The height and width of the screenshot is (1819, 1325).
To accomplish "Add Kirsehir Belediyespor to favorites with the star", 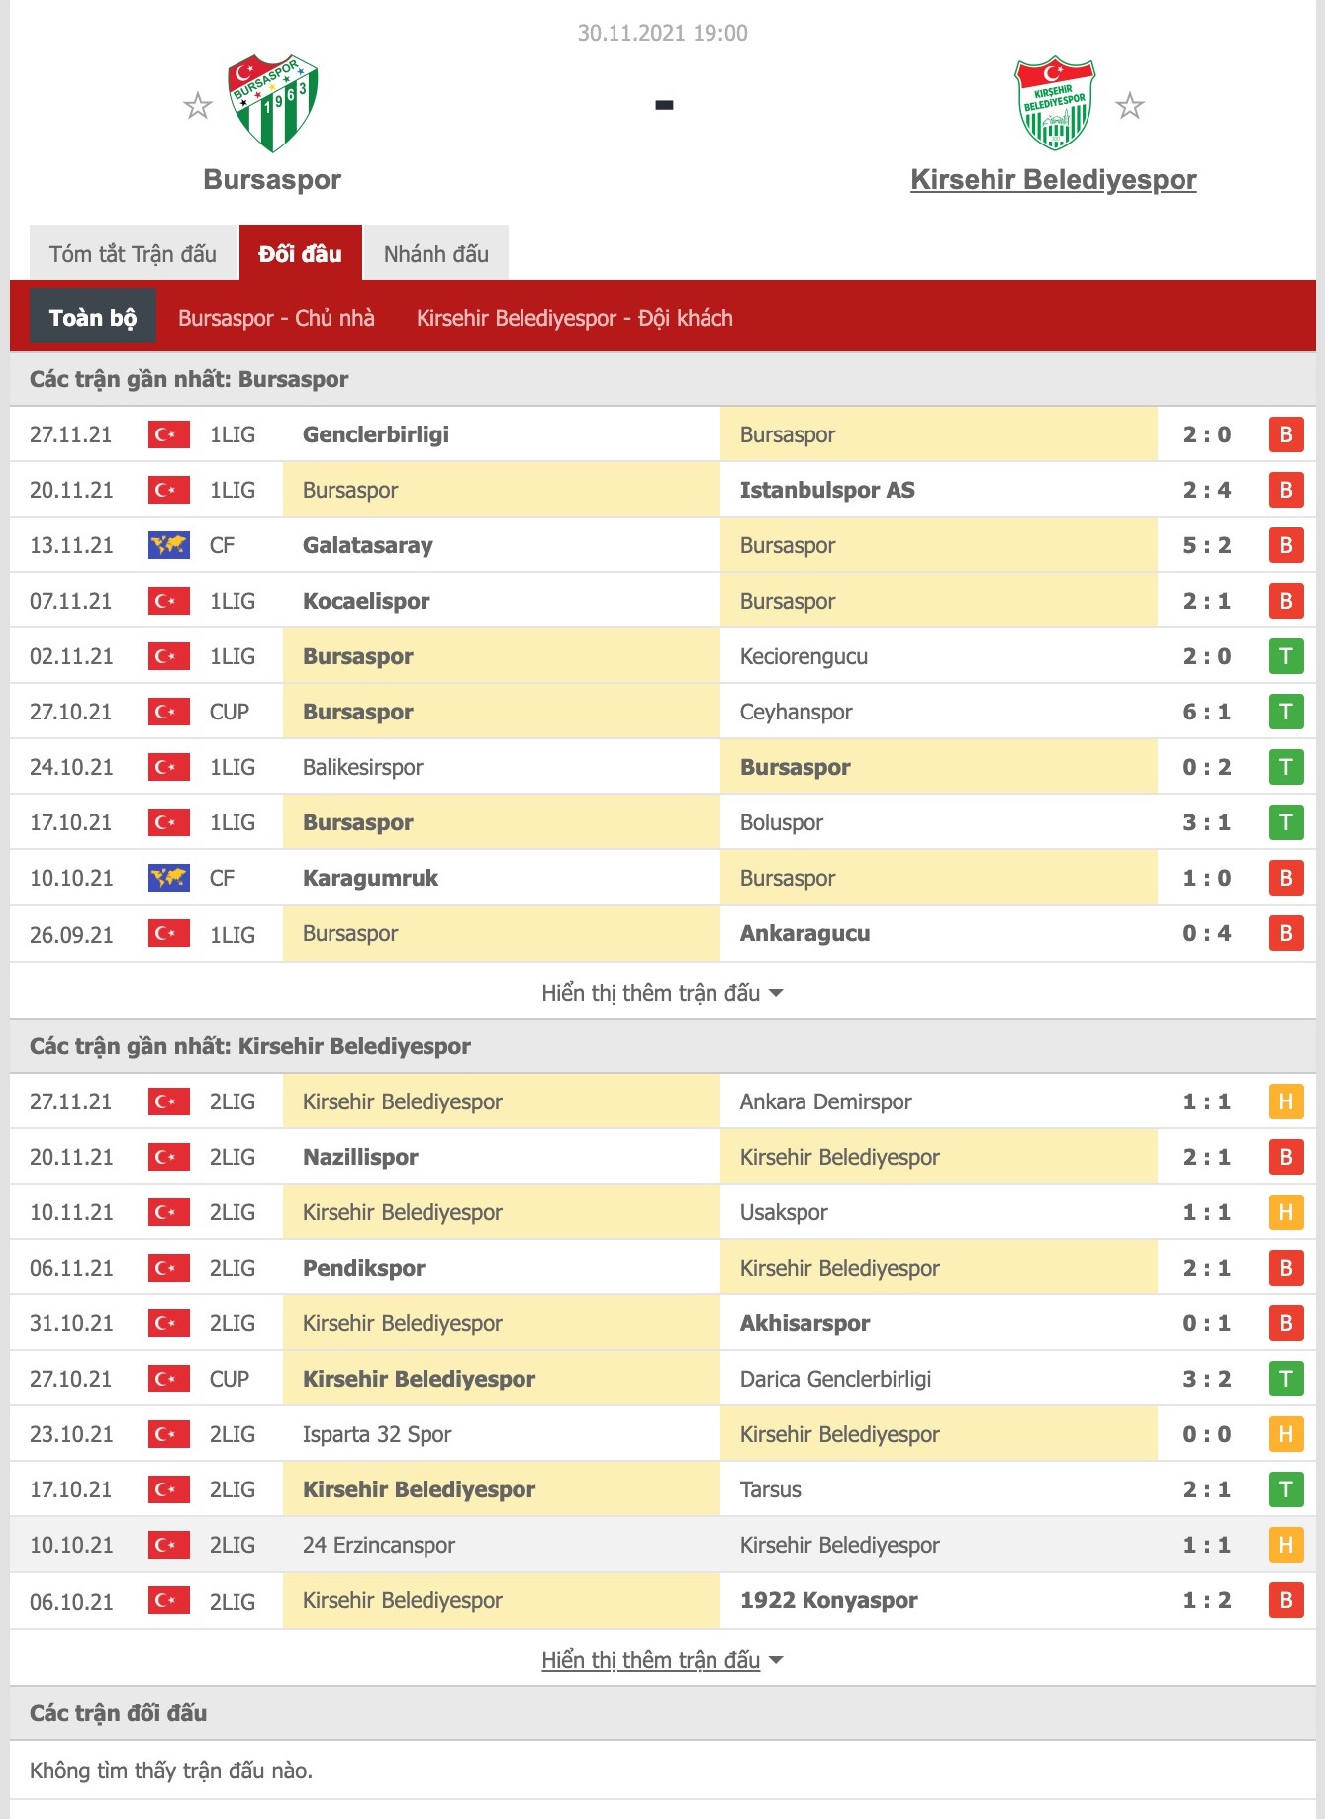I will (1130, 105).
